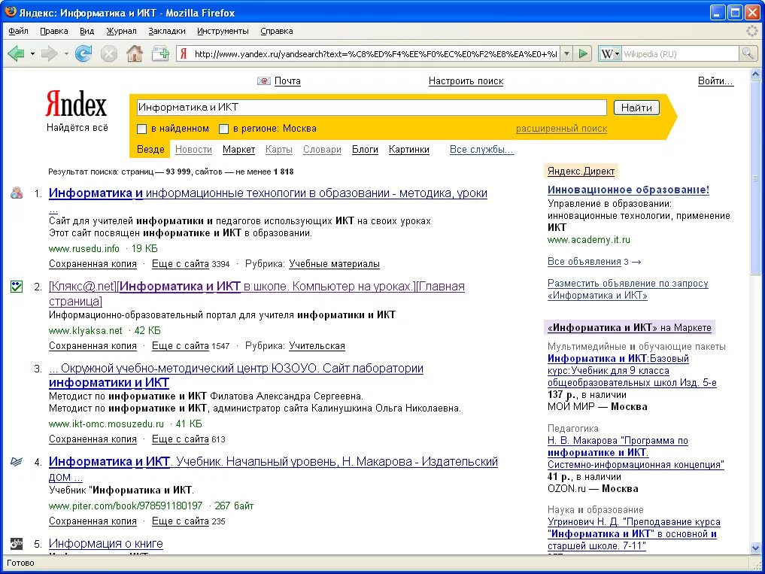
Task: Click the mail envelope icon near Почта
Action: coord(263,81)
